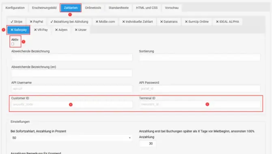The image size is (272, 154).
Task: Open the IDEAL ALPHA tab
Action: pyautogui.click(x=228, y=22)
